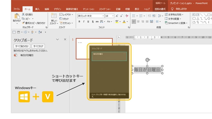The width and height of the screenshot is (212, 119).
Task: Open the Section (セクション) dropdown
Action: 66,23
